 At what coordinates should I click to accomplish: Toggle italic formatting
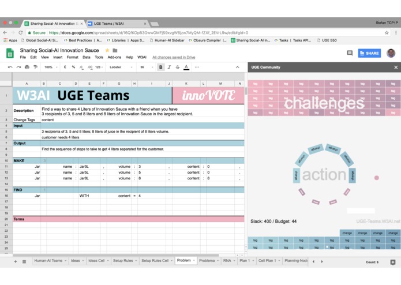[x=169, y=67]
